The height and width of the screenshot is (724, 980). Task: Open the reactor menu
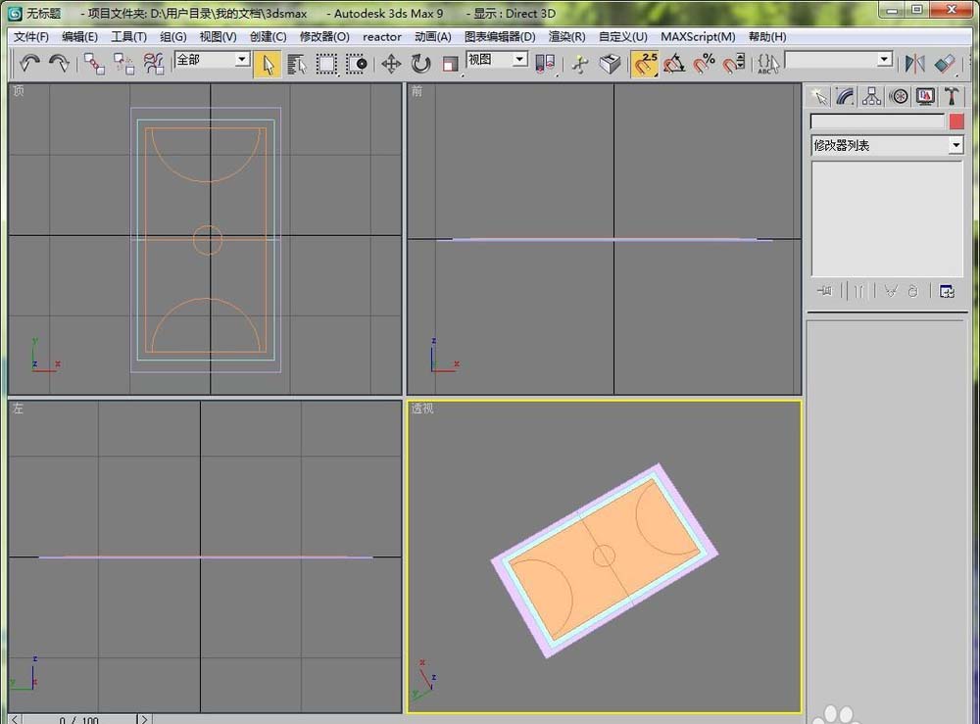tap(382, 37)
